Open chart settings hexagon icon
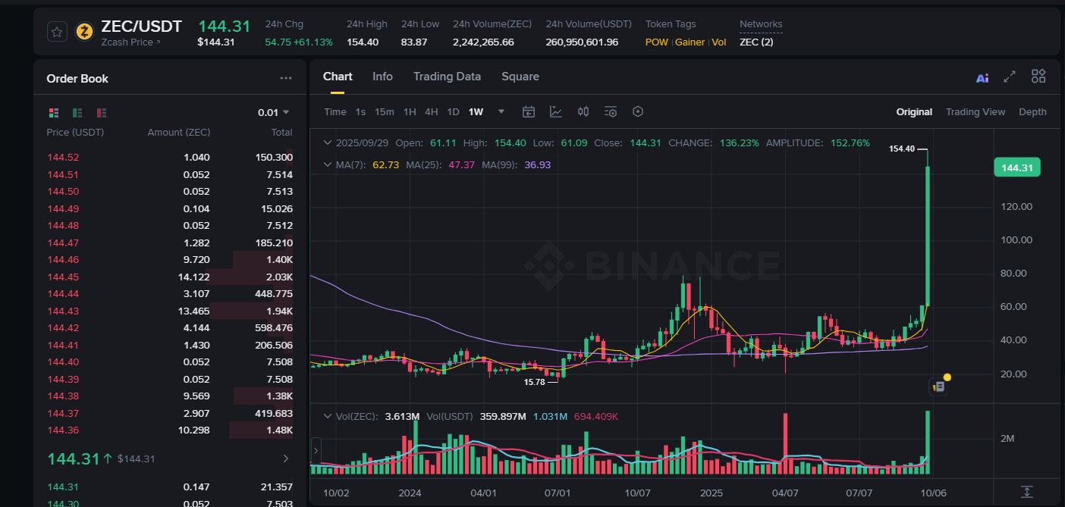 point(638,112)
